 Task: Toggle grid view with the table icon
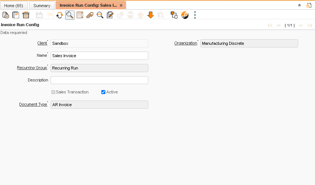(80, 15)
